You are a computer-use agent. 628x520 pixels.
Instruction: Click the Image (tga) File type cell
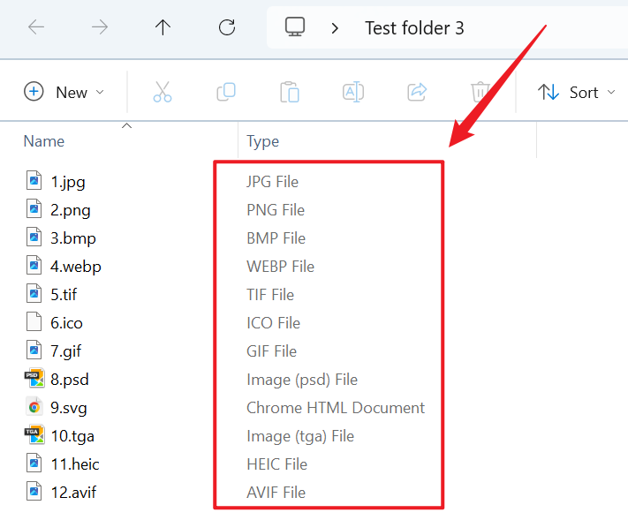tap(300, 436)
